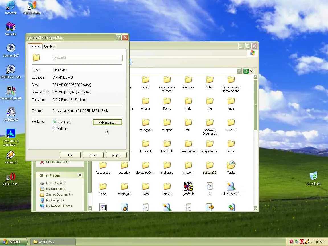
Task: Select the Fonts folder
Action: click(167, 104)
